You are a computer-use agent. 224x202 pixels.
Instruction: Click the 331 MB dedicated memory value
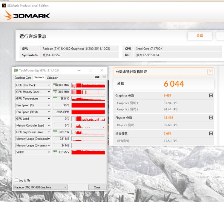click(x=61, y=139)
